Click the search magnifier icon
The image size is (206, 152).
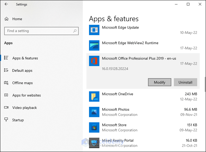(x=75, y=31)
